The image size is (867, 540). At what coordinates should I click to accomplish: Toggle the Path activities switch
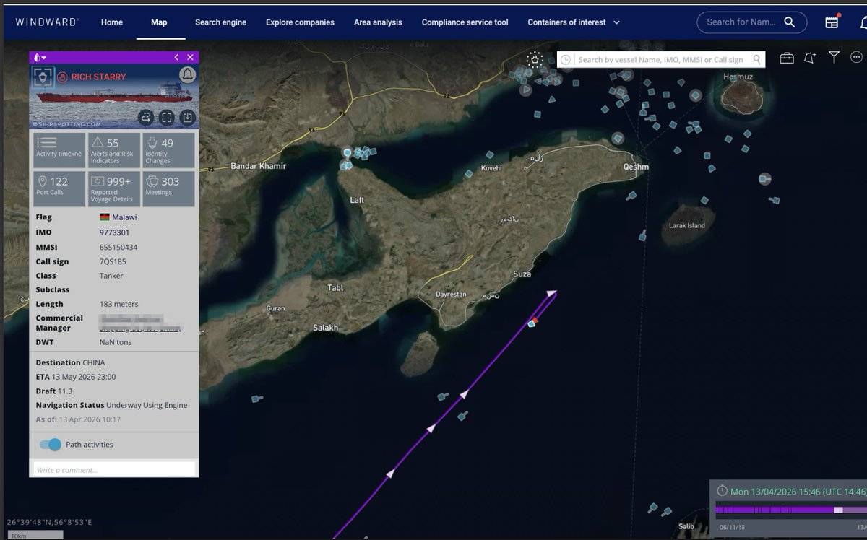pos(51,445)
